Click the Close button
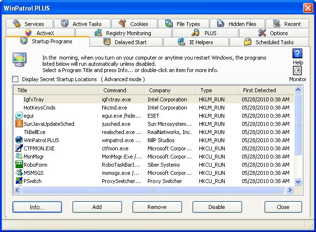 pyautogui.click(x=283, y=207)
